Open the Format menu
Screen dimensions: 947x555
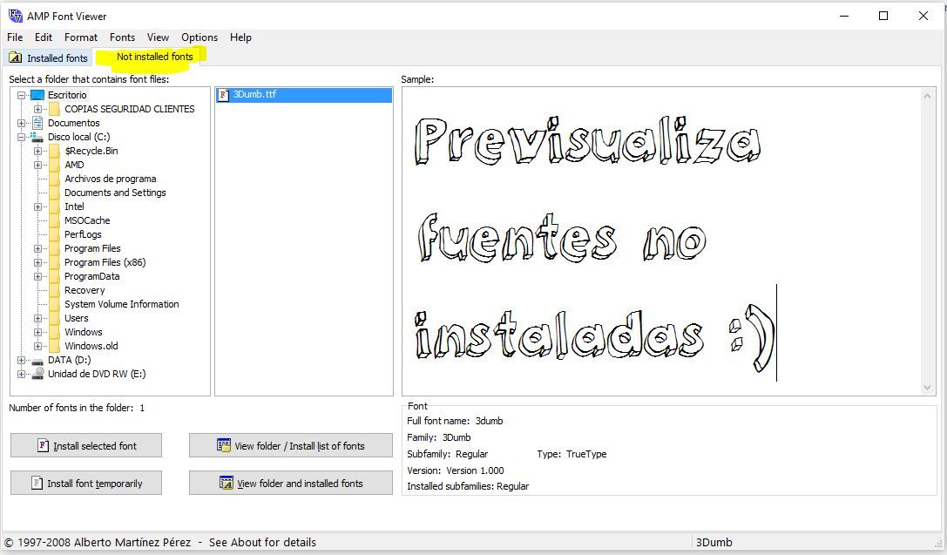click(x=80, y=37)
